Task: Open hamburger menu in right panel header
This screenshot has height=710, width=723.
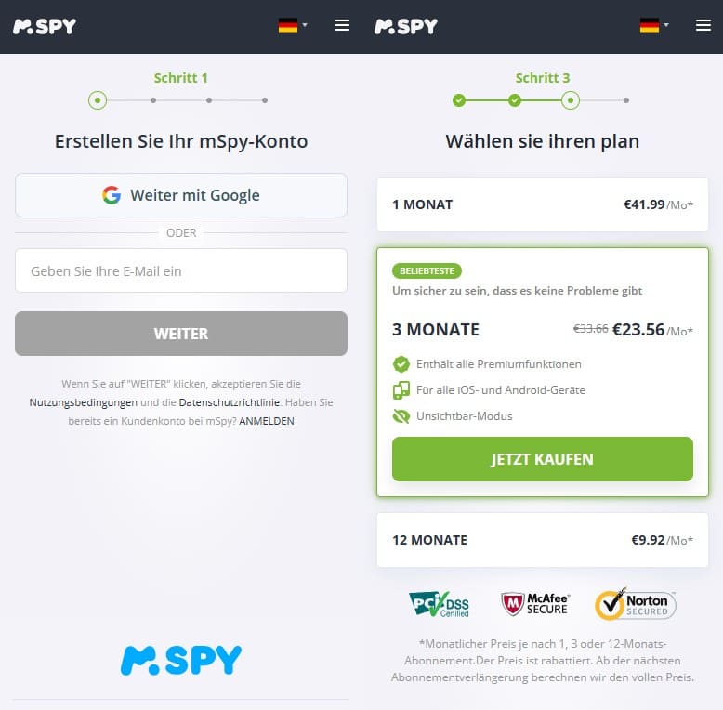Action: coord(703,25)
